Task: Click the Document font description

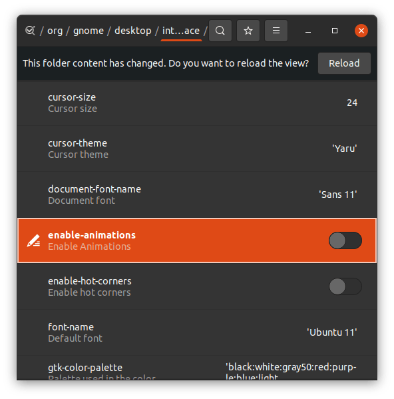Action: click(81, 200)
